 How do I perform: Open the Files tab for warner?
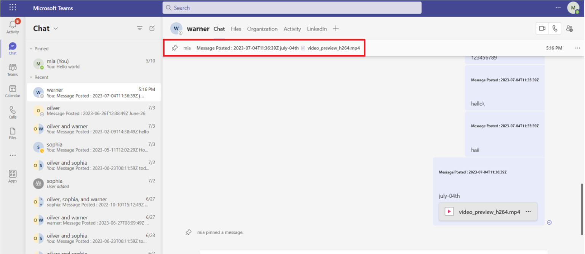pyautogui.click(x=236, y=29)
